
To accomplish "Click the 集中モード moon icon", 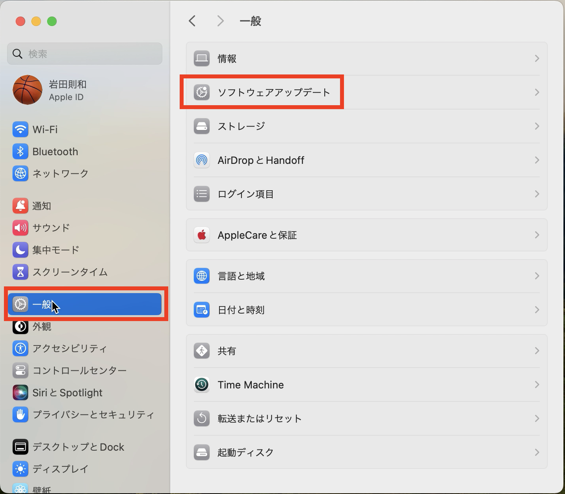I will tap(20, 250).
